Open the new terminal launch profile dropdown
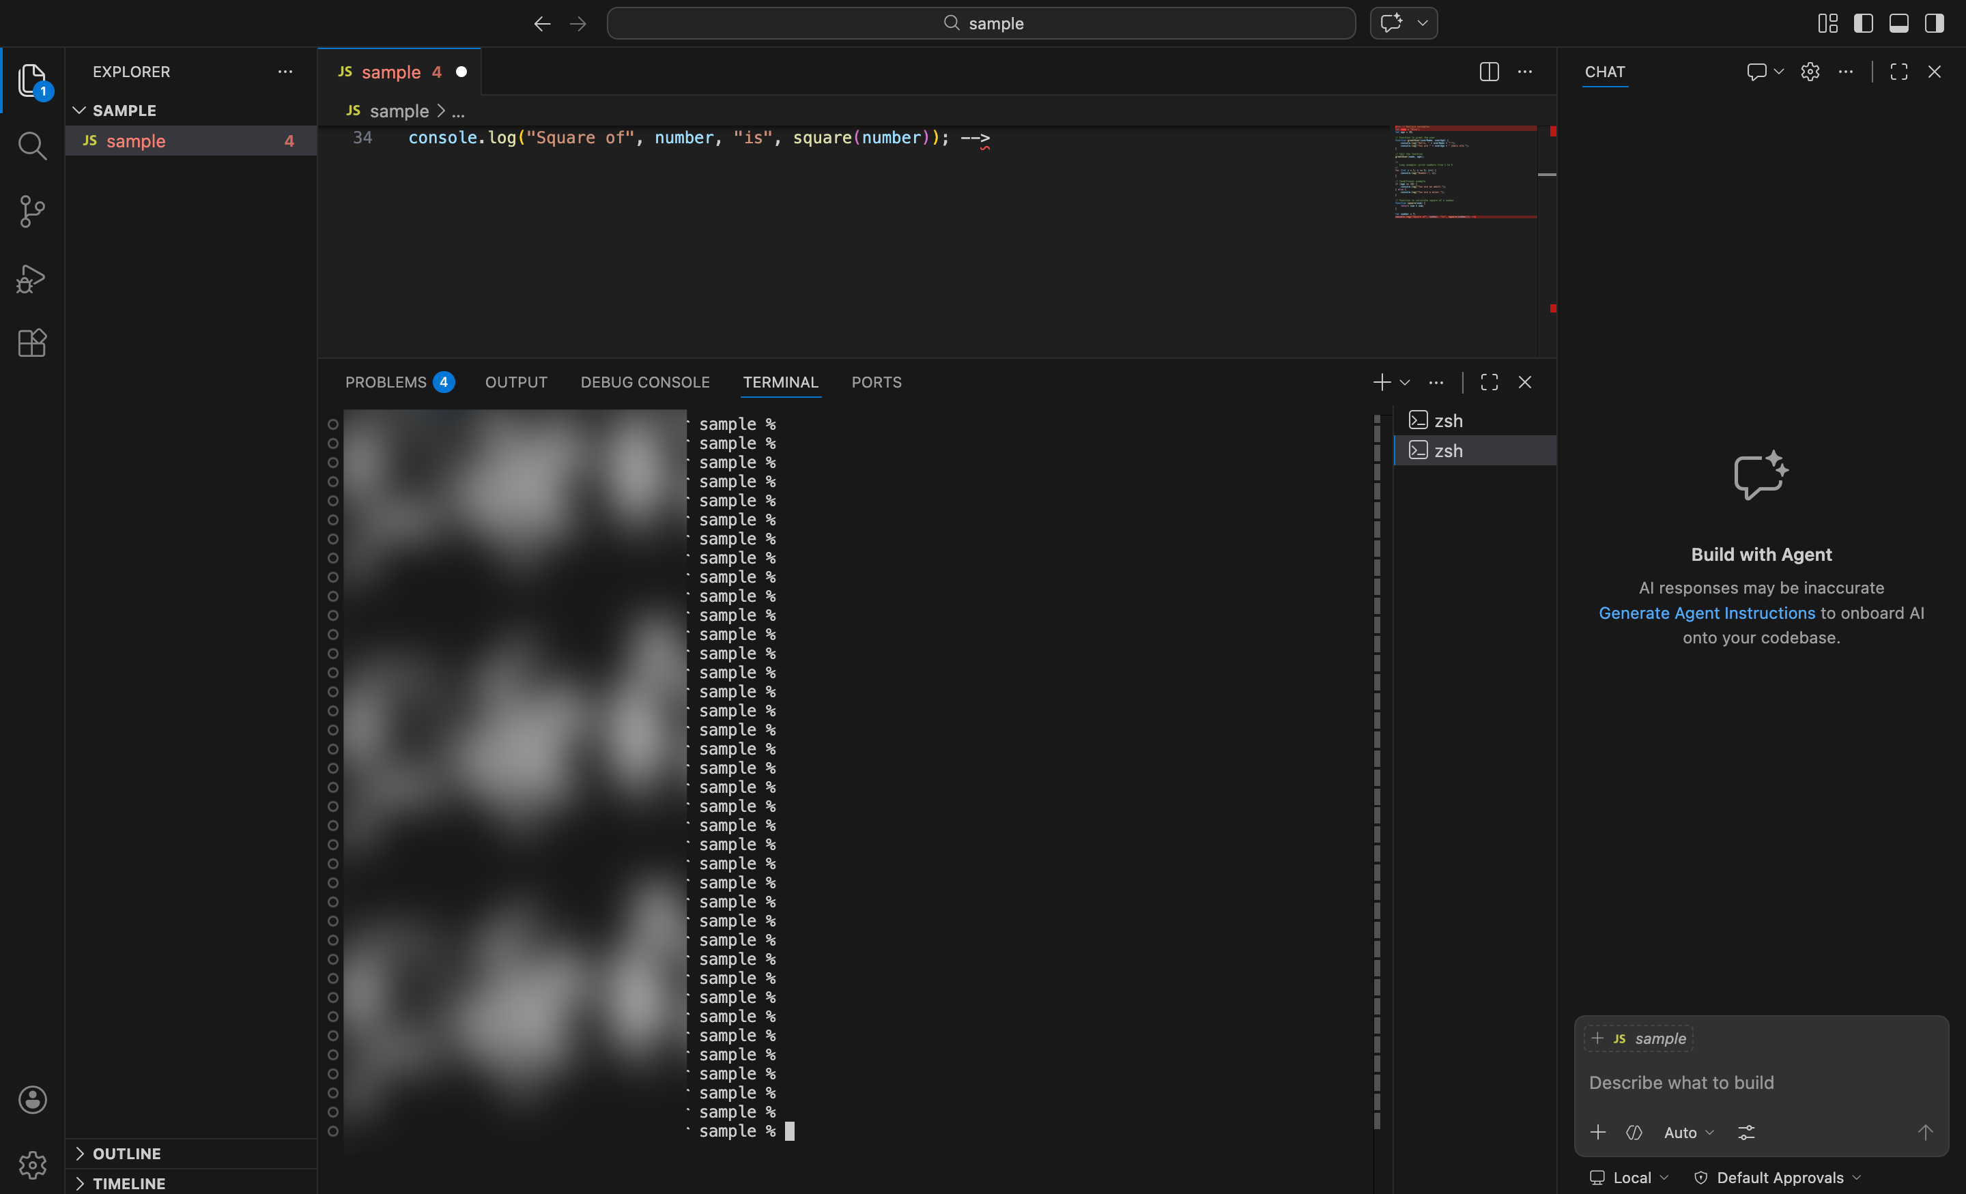The width and height of the screenshot is (1966, 1194). coord(1405,382)
